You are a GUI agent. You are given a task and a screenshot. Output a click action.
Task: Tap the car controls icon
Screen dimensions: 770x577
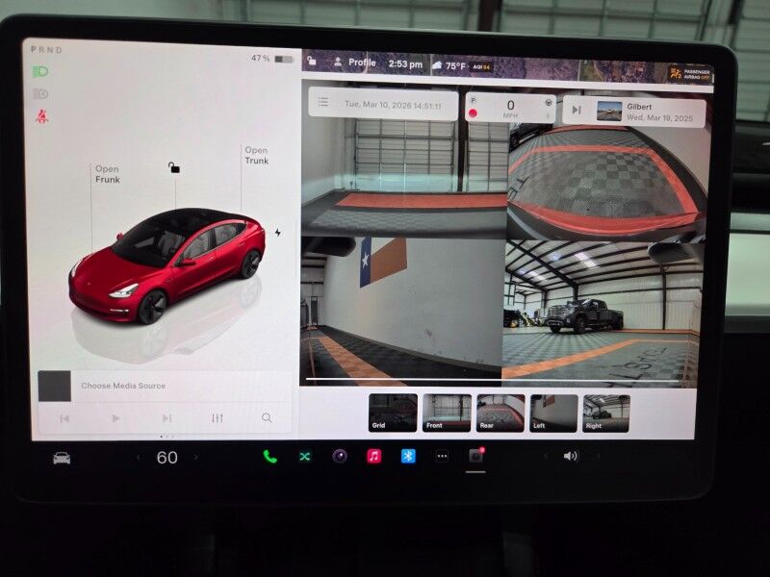click(62, 458)
